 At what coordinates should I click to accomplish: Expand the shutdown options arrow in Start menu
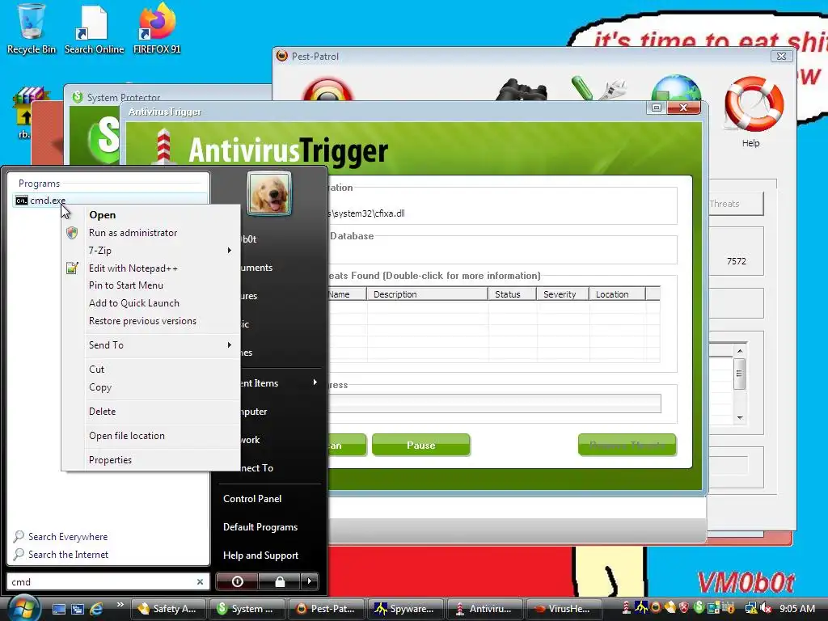tap(310, 581)
